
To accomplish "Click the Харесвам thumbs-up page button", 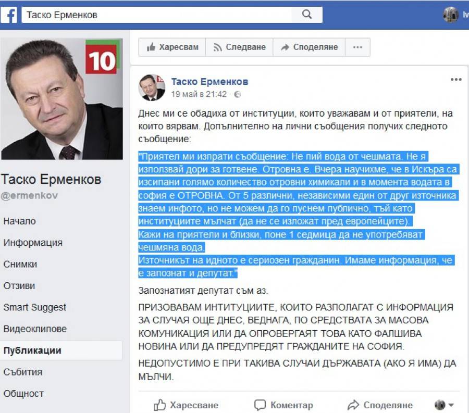I will pyautogui.click(x=172, y=47).
